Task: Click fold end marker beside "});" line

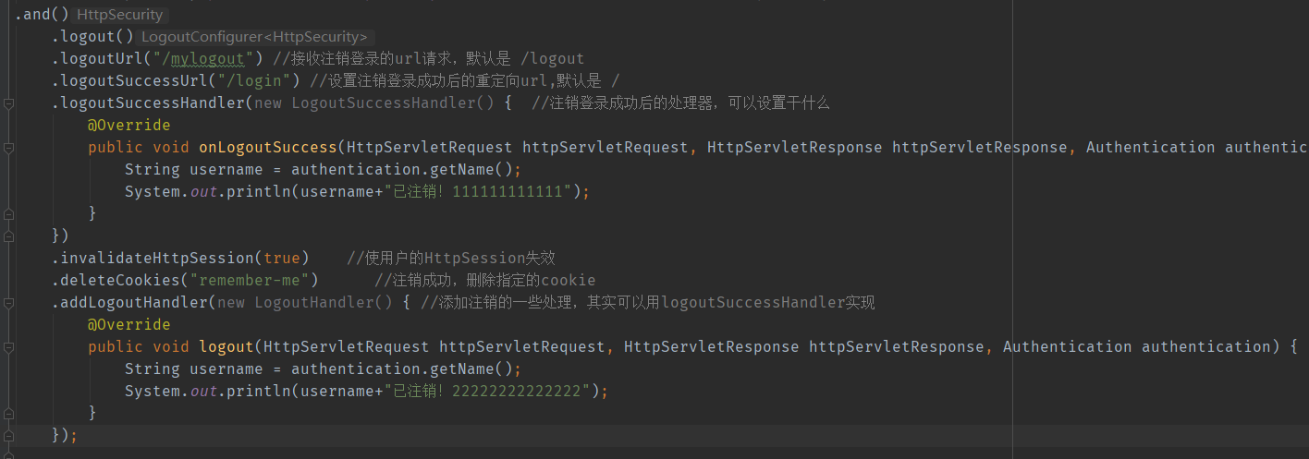Action: pyautogui.click(x=8, y=435)
